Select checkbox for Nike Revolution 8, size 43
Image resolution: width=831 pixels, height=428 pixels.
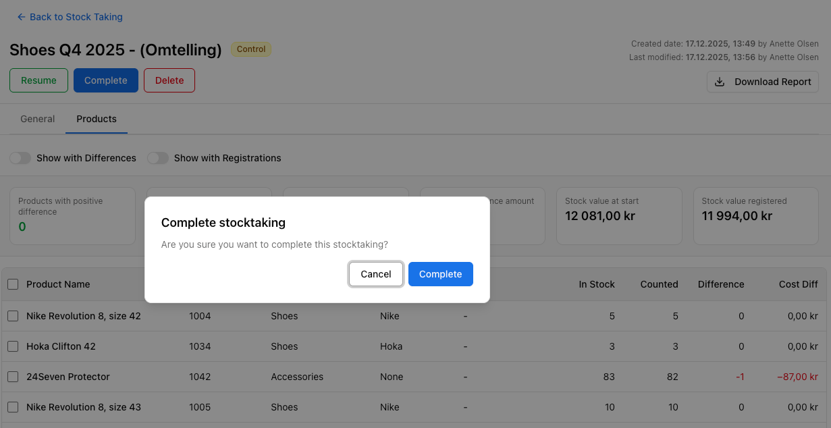tap(13, 407)
